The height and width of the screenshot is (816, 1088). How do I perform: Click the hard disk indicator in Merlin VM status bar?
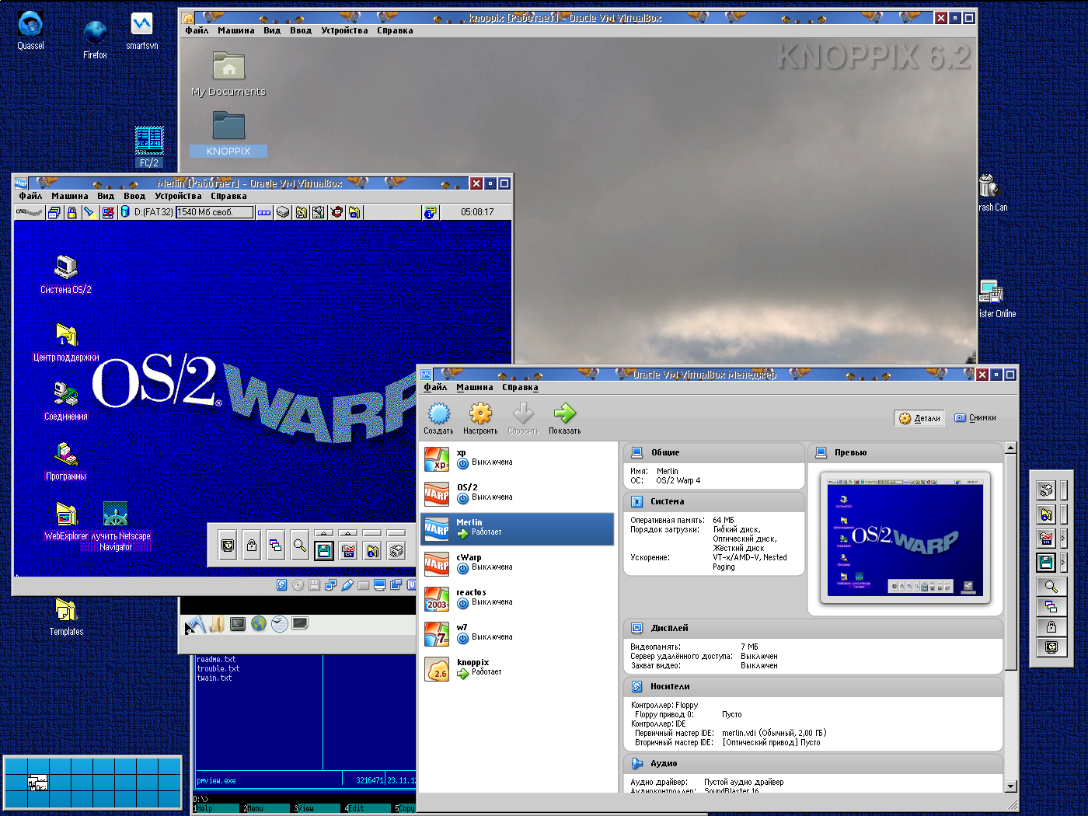(281, 585)
